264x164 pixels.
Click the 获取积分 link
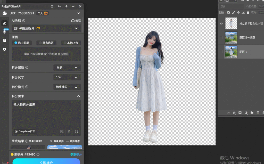click(x=76, y=154)
